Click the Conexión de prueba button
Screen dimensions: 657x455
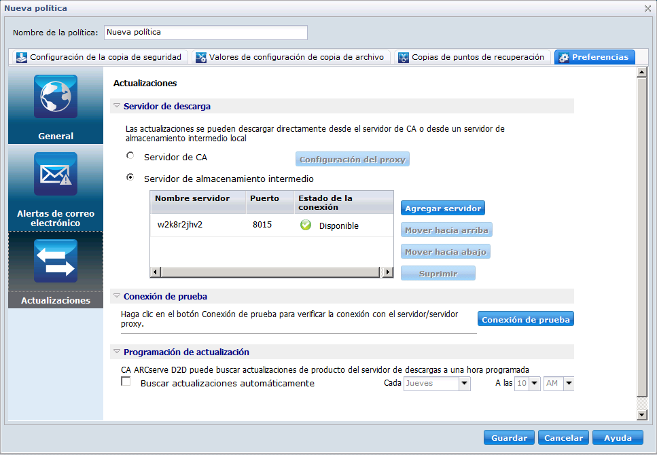coord(525,318)
